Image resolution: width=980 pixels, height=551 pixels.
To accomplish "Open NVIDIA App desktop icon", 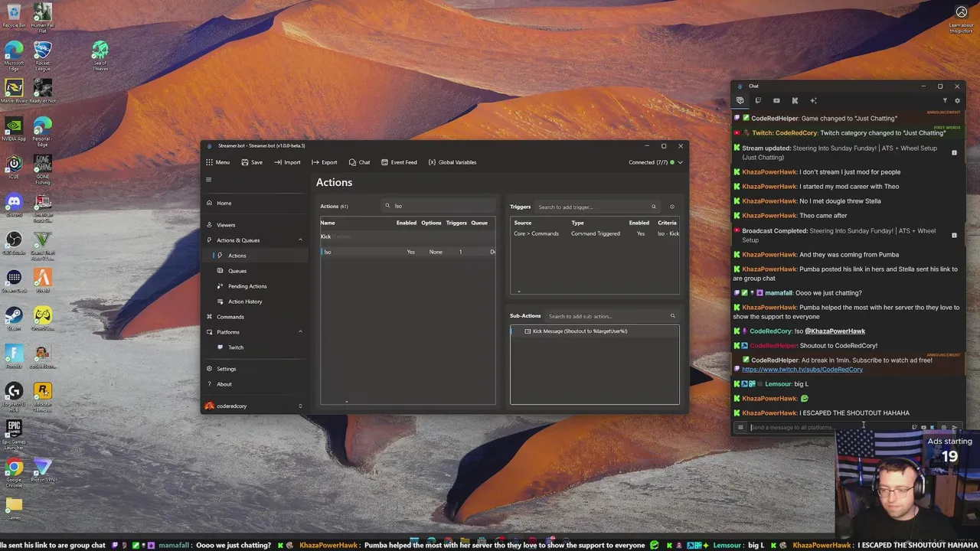I will (14, 129).
